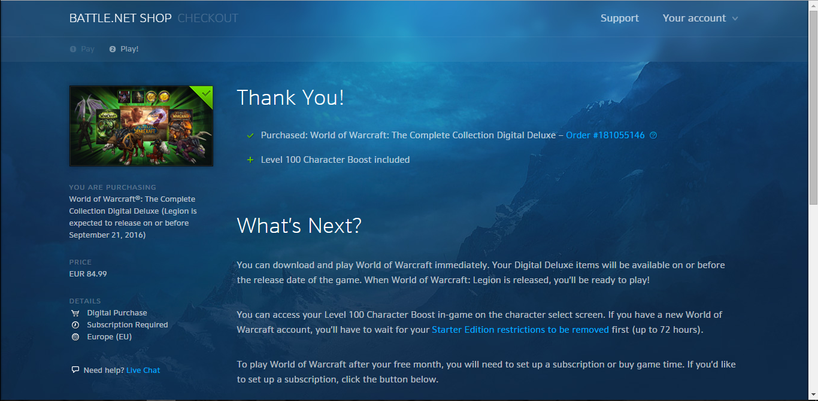Screen dimensions: 818x401
Task: Click the EUR 84.99 price value
Action: pyautogui.click(x=88, y=274)
